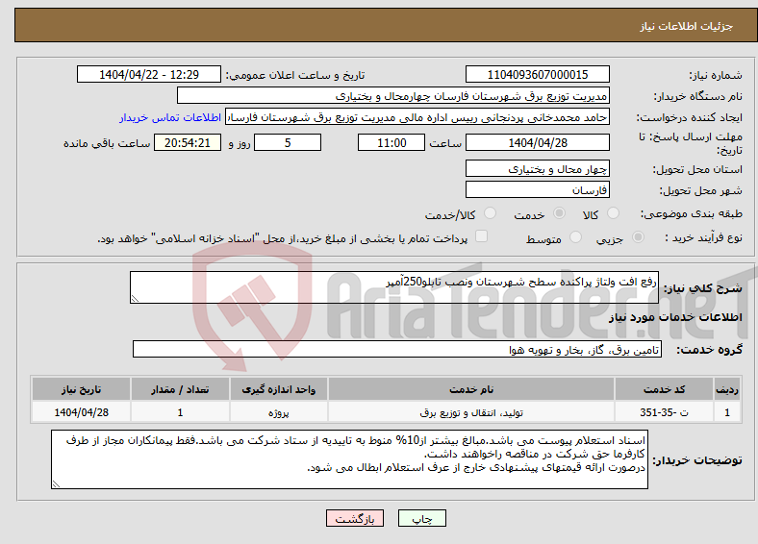Screen dimensions: 758x544
Task: Click the resize handle of buyer notes textarea
Action: click(x=56, y=484)
